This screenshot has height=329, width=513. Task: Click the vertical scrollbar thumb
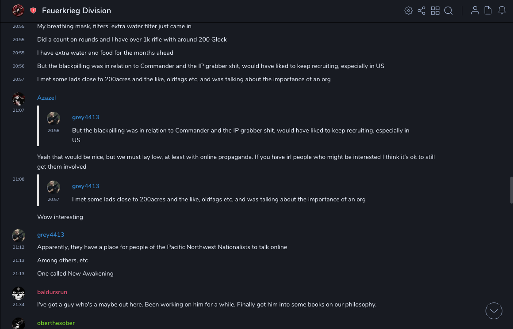(x=511, y=190)
